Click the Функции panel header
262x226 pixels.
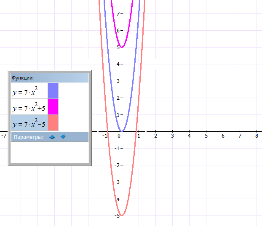49,77
